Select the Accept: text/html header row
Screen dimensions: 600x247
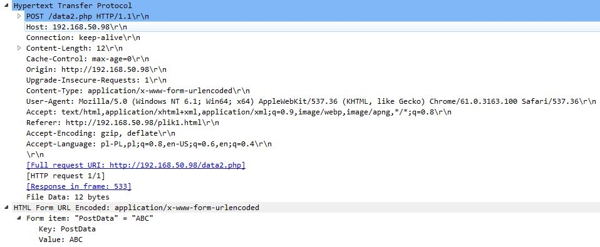(x=239, y=112)
